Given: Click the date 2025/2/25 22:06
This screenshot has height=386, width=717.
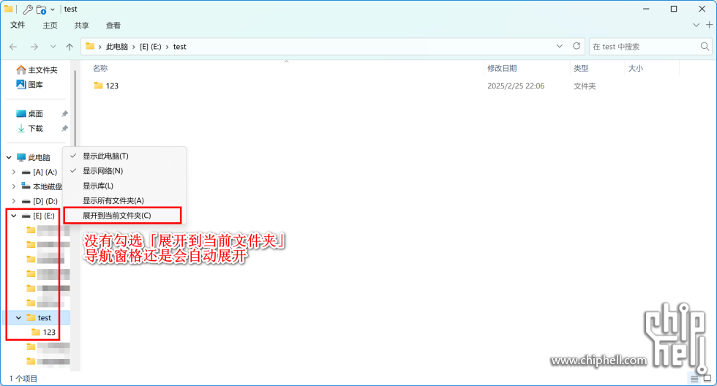Looking at the screenshot, I should [x=516, y=86].
